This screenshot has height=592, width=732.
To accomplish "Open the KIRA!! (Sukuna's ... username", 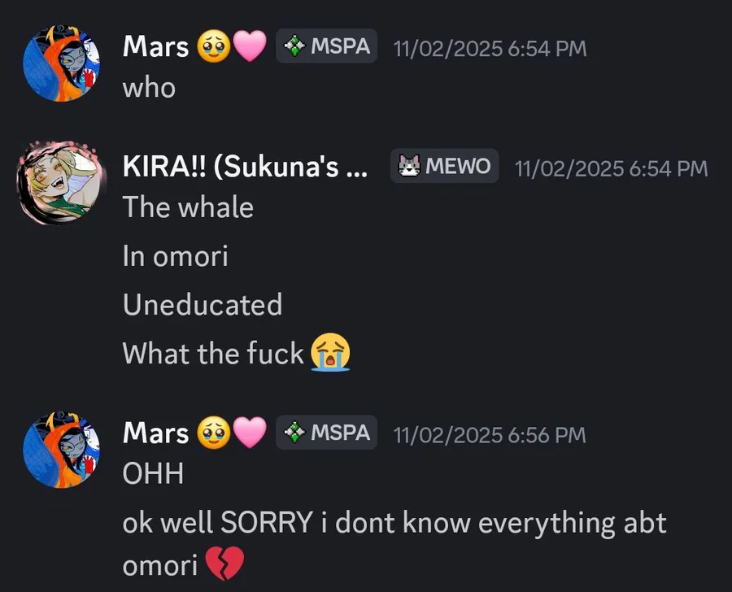I will [x=245, y=168].
